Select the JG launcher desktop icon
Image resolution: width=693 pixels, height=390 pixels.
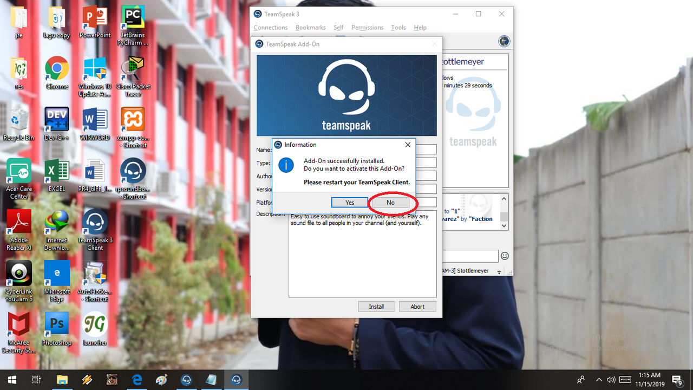[95, 328]
